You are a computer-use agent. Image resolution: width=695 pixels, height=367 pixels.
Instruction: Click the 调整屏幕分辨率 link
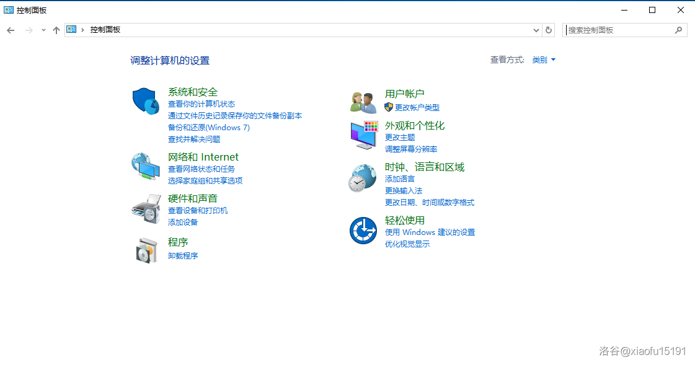click(411, 149)
